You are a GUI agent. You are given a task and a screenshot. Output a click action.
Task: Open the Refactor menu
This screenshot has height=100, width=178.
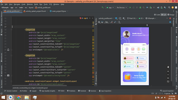click(30, 4)
